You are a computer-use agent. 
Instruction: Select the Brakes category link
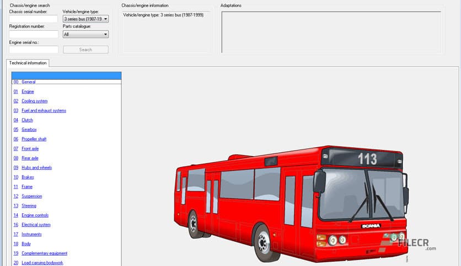click(x=28, y=177)
